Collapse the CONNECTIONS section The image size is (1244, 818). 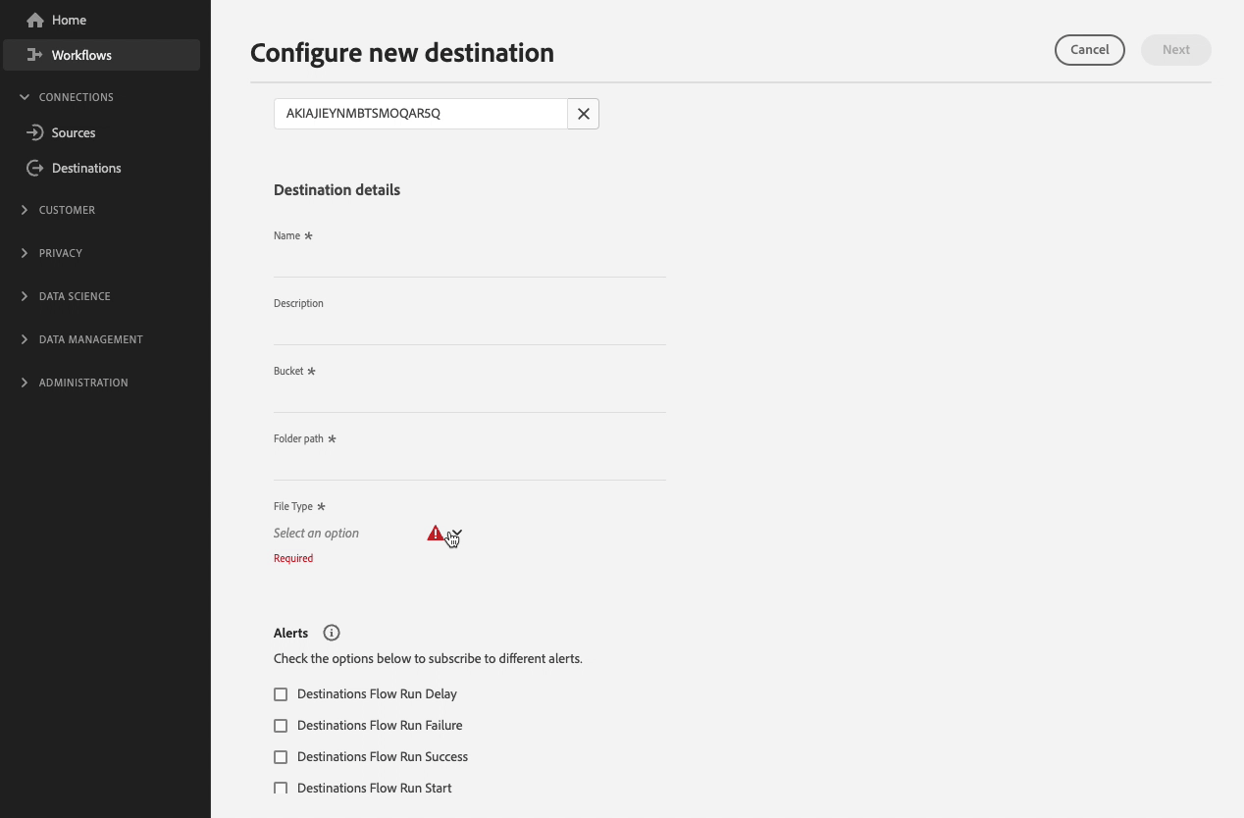tap(24, 97)
